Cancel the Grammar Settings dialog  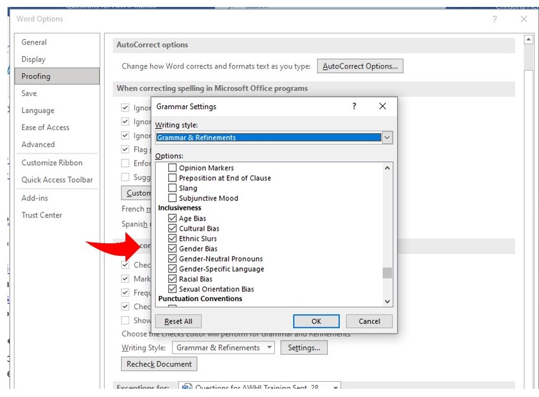point(369,321)
